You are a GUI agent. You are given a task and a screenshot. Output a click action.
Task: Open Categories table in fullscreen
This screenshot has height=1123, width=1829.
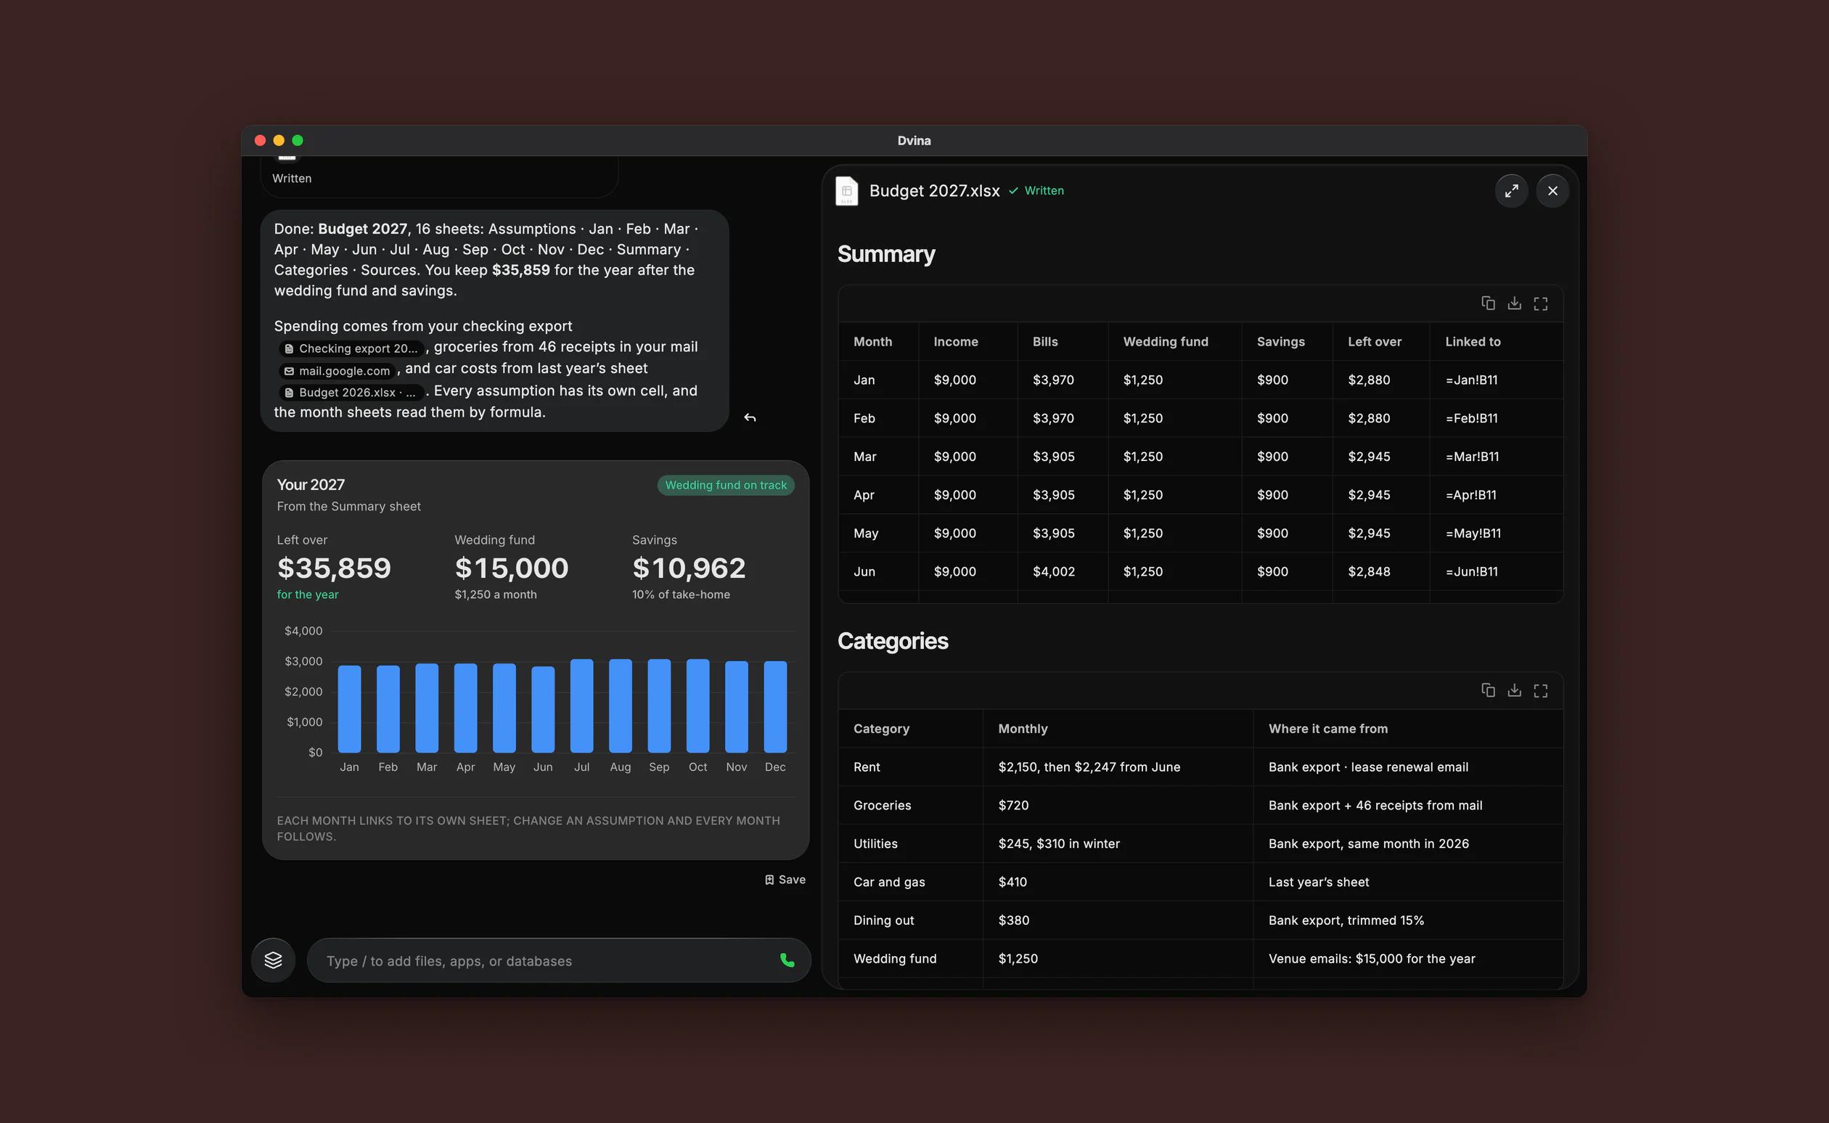[1541, 690]
